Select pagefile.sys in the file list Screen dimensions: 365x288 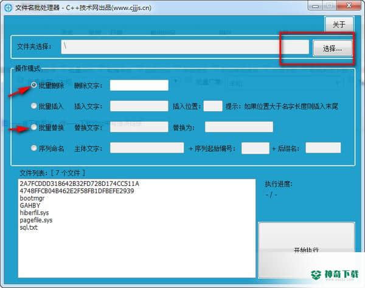point(36,220)
